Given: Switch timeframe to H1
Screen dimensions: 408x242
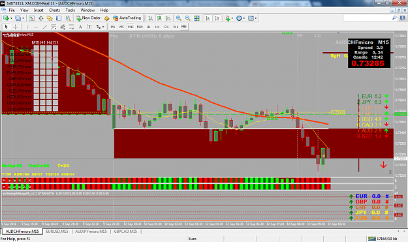Looking at the screenshot, I should tap(149, 27).
